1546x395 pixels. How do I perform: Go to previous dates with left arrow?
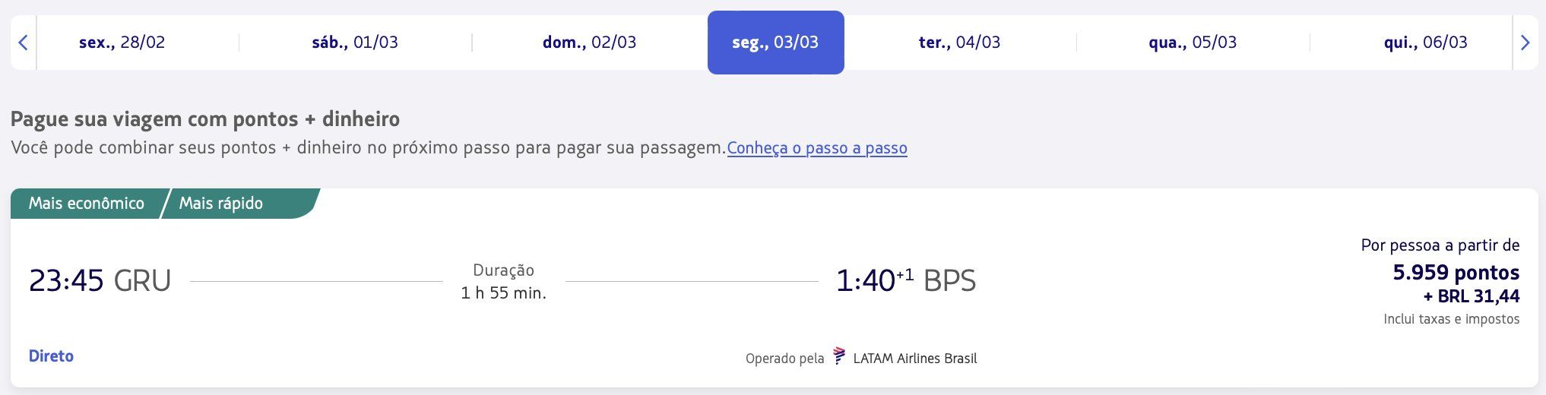[x=23, y=43]
